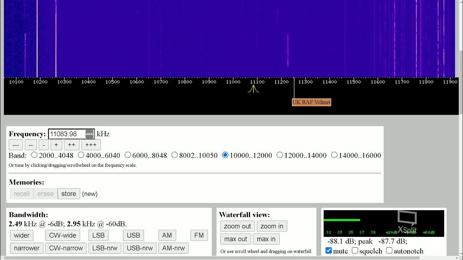Select CW-narrow mode

pos(66,248)
